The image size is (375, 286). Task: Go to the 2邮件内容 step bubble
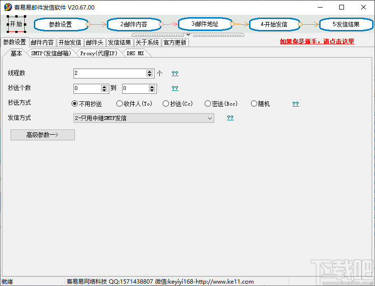tap(134, 24)
